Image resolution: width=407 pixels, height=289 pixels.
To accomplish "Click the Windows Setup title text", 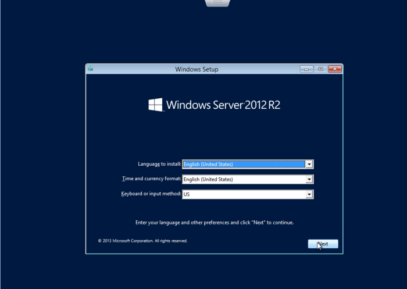I will [x=197, y=69].
